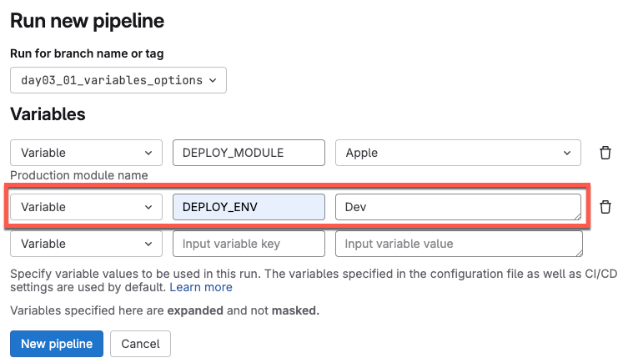623x363 pixels.
Task: Open the Learn more link
Action: pos(201,287)
